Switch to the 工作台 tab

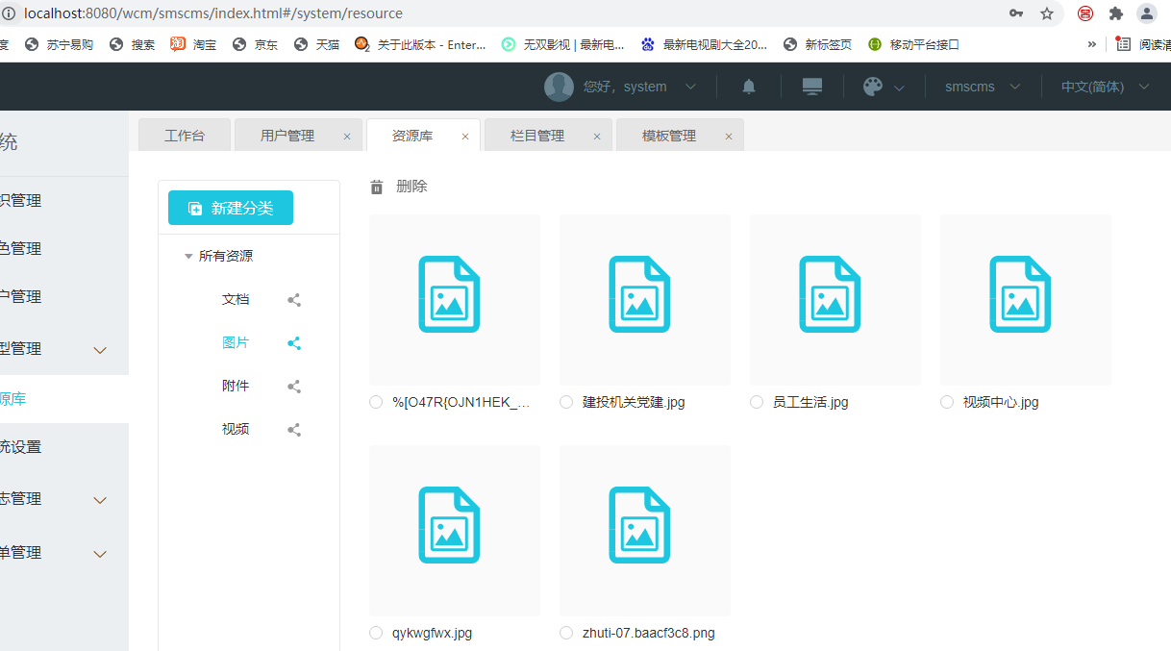(x=185, y=136)
